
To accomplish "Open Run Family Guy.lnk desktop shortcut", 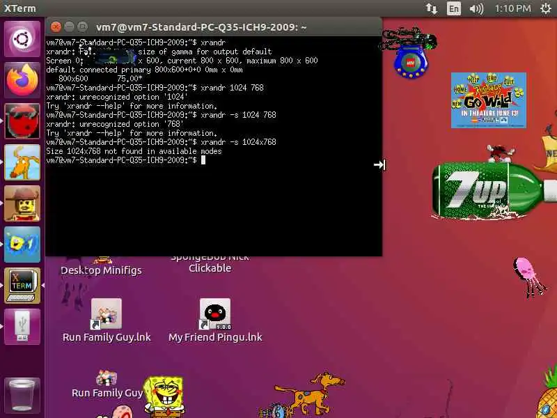I will coord(107,320).
